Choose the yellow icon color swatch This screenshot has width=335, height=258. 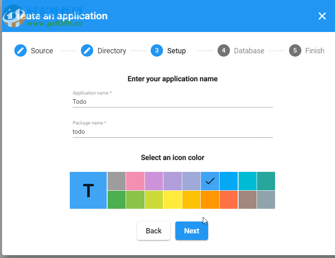point(172,200)
